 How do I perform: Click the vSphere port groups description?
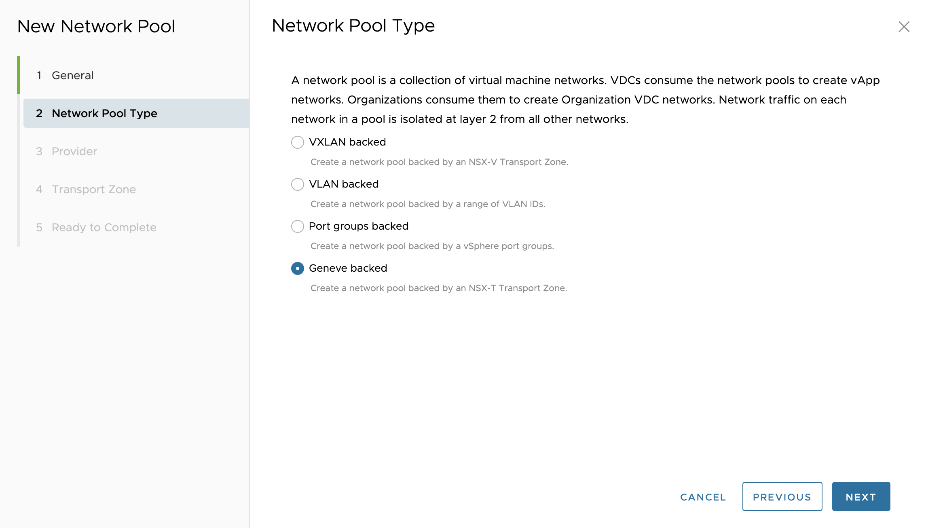[432, 246]
